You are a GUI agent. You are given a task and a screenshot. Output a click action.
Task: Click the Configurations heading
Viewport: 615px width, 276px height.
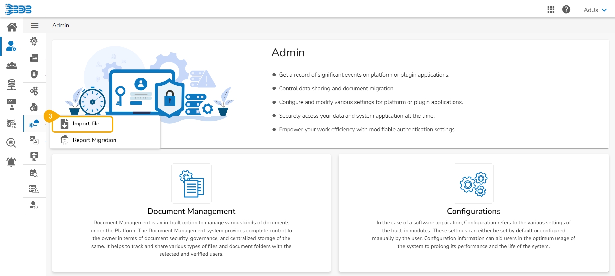coord(474,211)
